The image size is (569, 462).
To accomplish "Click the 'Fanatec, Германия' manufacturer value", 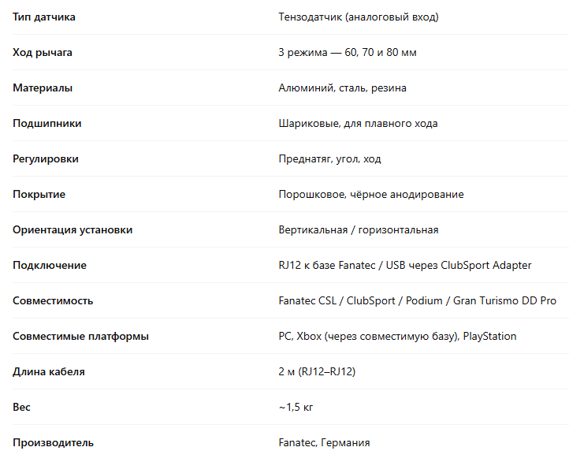I will coord(324,442).
